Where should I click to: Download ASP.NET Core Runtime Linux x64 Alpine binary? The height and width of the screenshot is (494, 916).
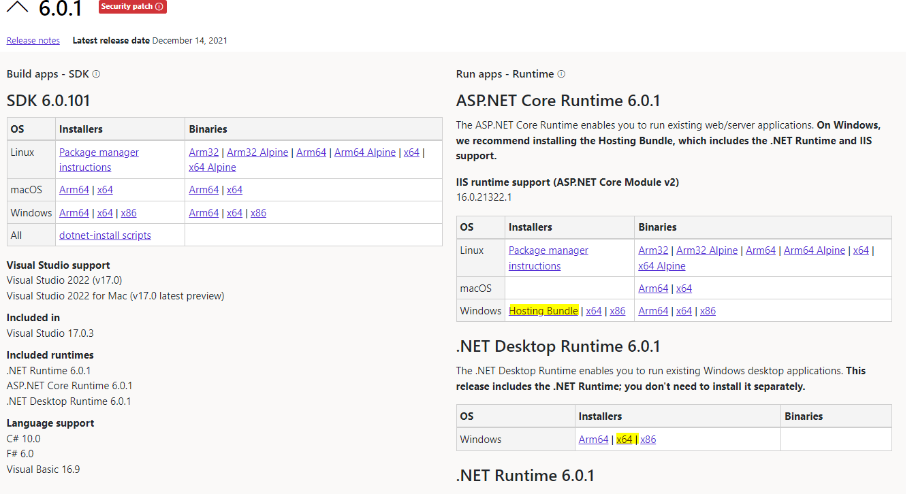tap(662, 266)
